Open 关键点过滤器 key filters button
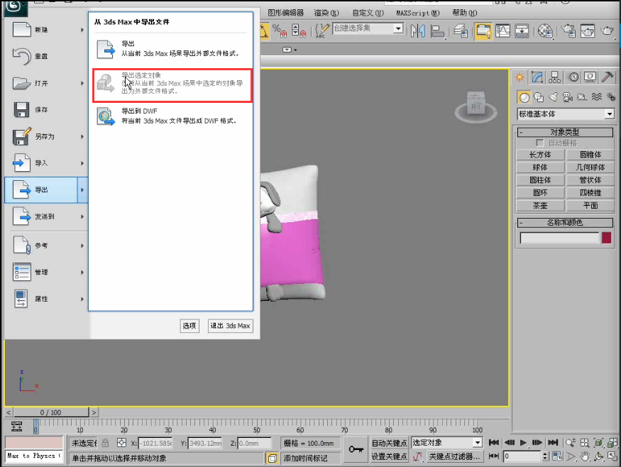The image size is (621, 467). pos(454,456)
